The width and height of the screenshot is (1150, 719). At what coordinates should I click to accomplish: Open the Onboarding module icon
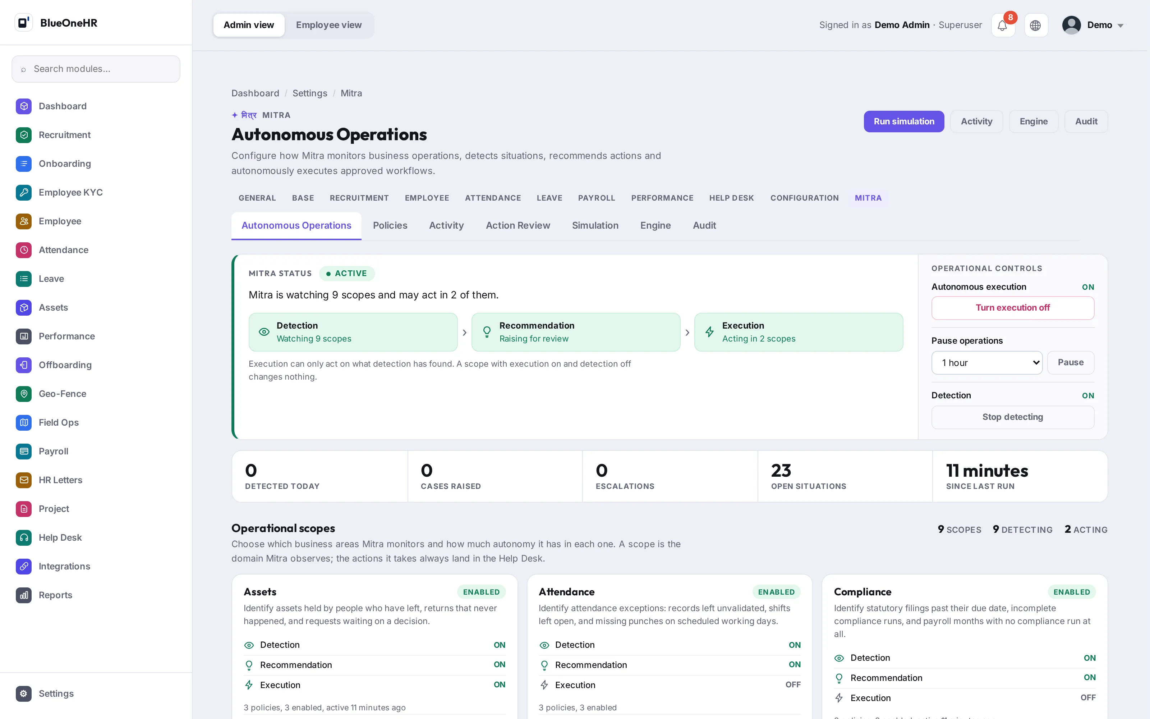point(24,164)
